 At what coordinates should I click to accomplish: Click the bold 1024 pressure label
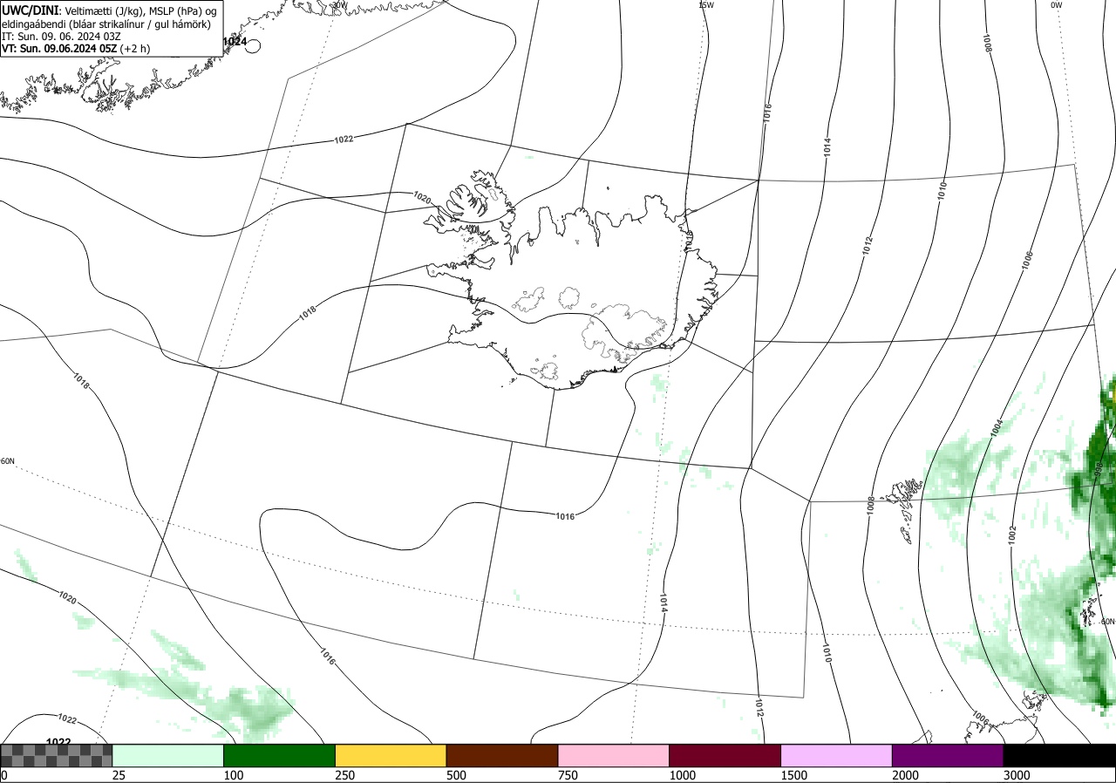click(x=234, y=42)
